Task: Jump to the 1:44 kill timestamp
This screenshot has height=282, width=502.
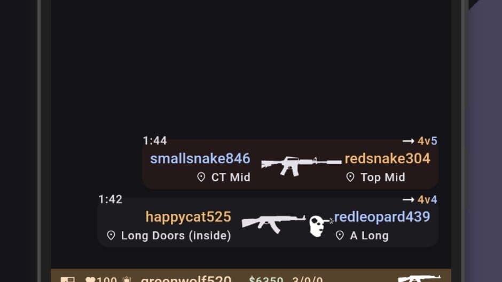Action: pyautogui.click(x=155, y=141)
